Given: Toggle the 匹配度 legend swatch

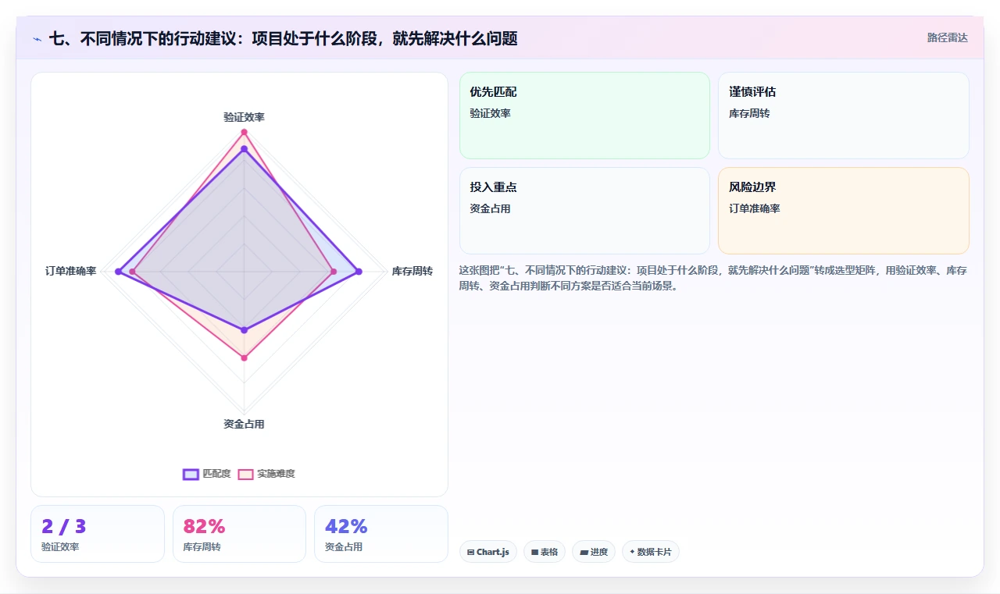Looking at the screenshot, I should (x=191, y=474).
